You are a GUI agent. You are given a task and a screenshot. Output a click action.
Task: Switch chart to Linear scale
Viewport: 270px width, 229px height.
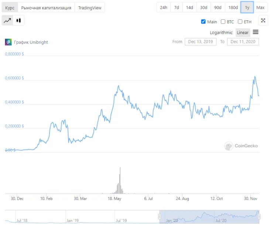point(243,32)
